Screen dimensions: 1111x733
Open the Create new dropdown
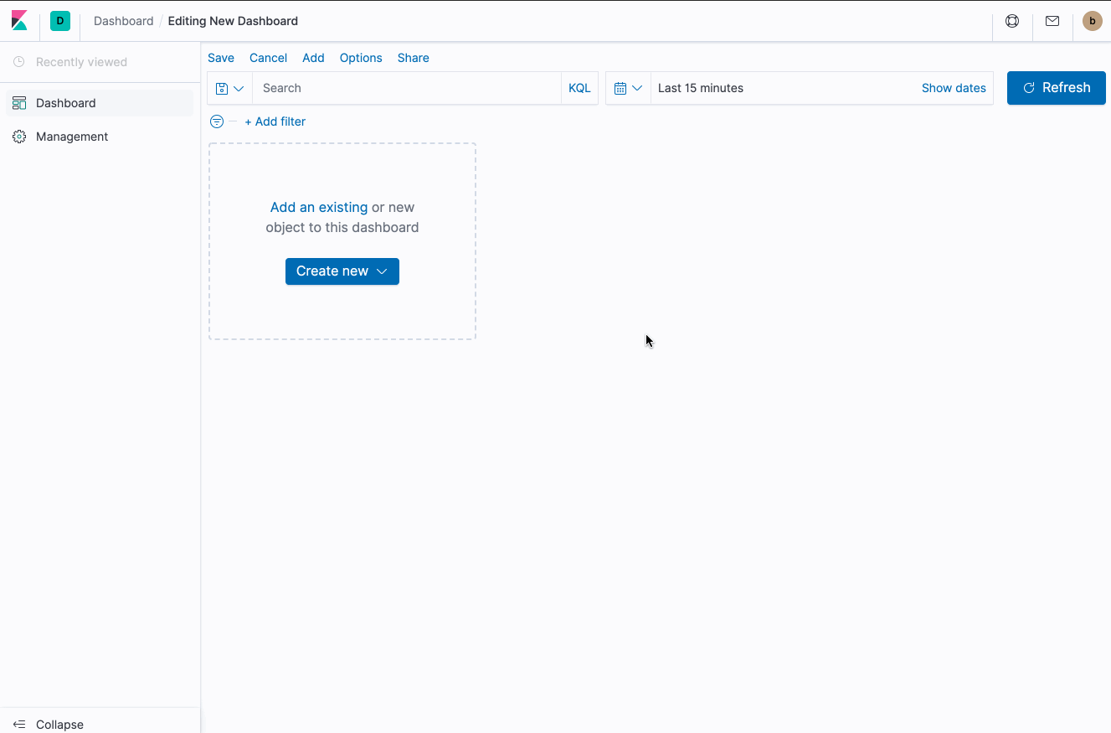click(342, 271)
